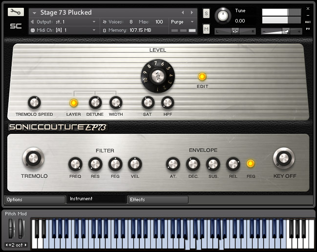The image size is (317, 252).
Task: Minimize the instrument view with the dash
Action: [x=308, y=15]
